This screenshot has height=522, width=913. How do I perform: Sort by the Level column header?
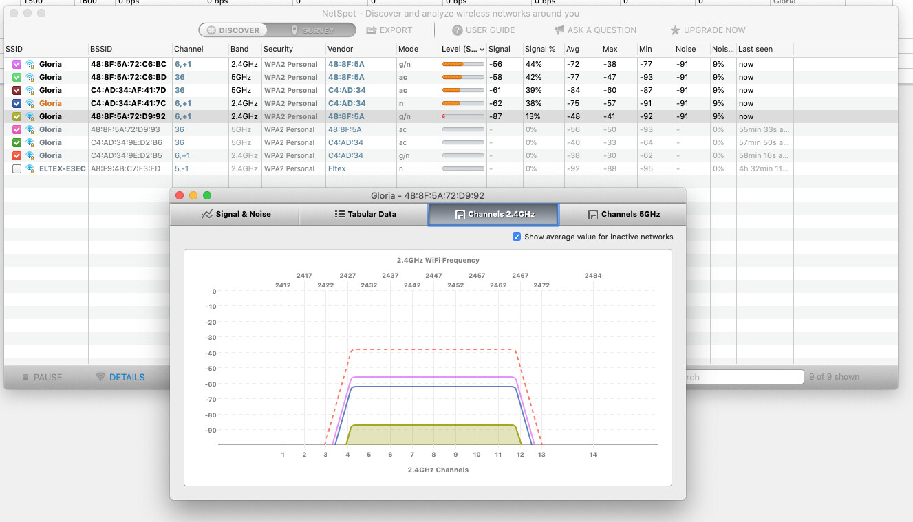click(463, 49)
